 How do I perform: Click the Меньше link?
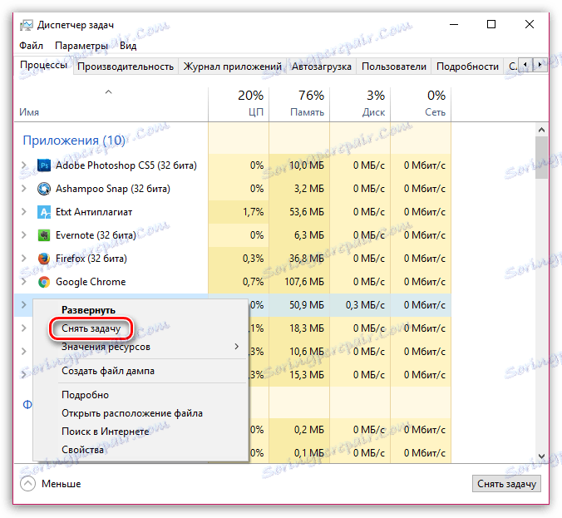(x=61, y=484)
